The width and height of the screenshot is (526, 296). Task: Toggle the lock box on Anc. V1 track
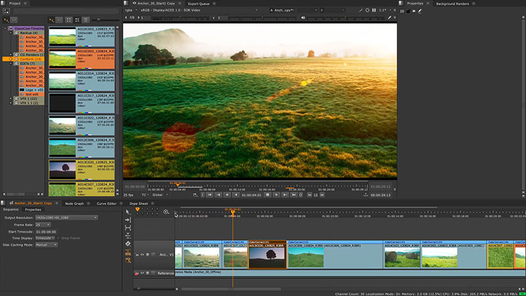pyautogui.click(x=153, y=255)
